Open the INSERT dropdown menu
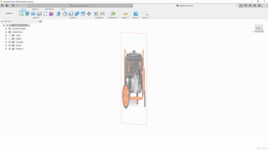 click(136, 18)
